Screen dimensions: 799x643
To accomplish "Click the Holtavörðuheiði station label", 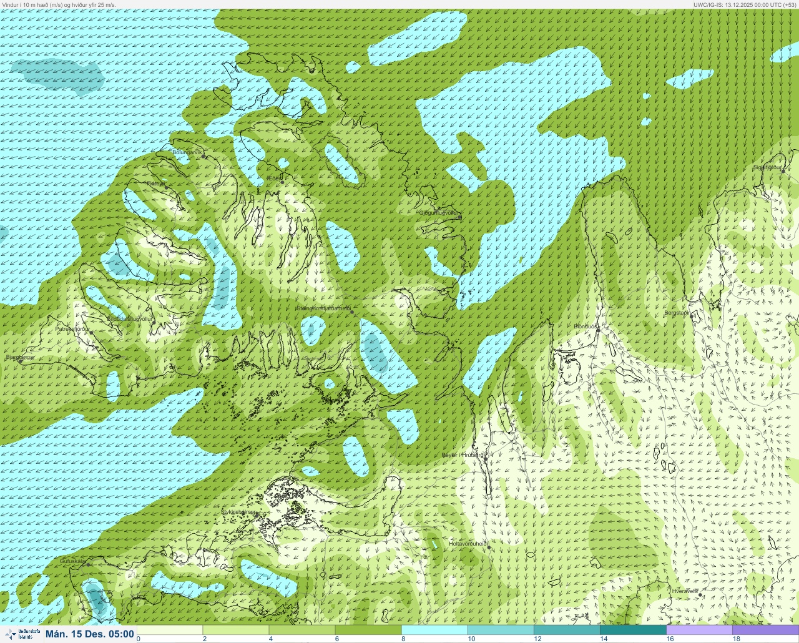I will [x=468, y=544].
